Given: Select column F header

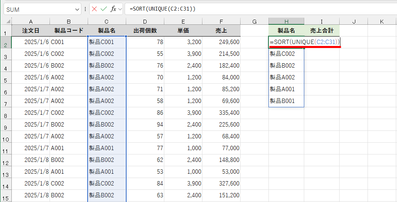Looking at the screenshot, I should 221,22.
